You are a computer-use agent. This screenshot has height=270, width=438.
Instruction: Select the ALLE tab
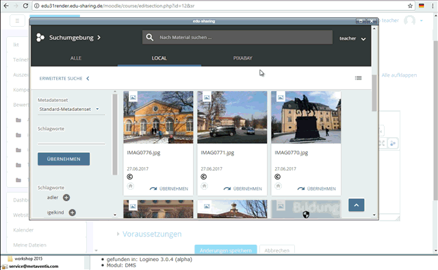[x=76, y=58]
